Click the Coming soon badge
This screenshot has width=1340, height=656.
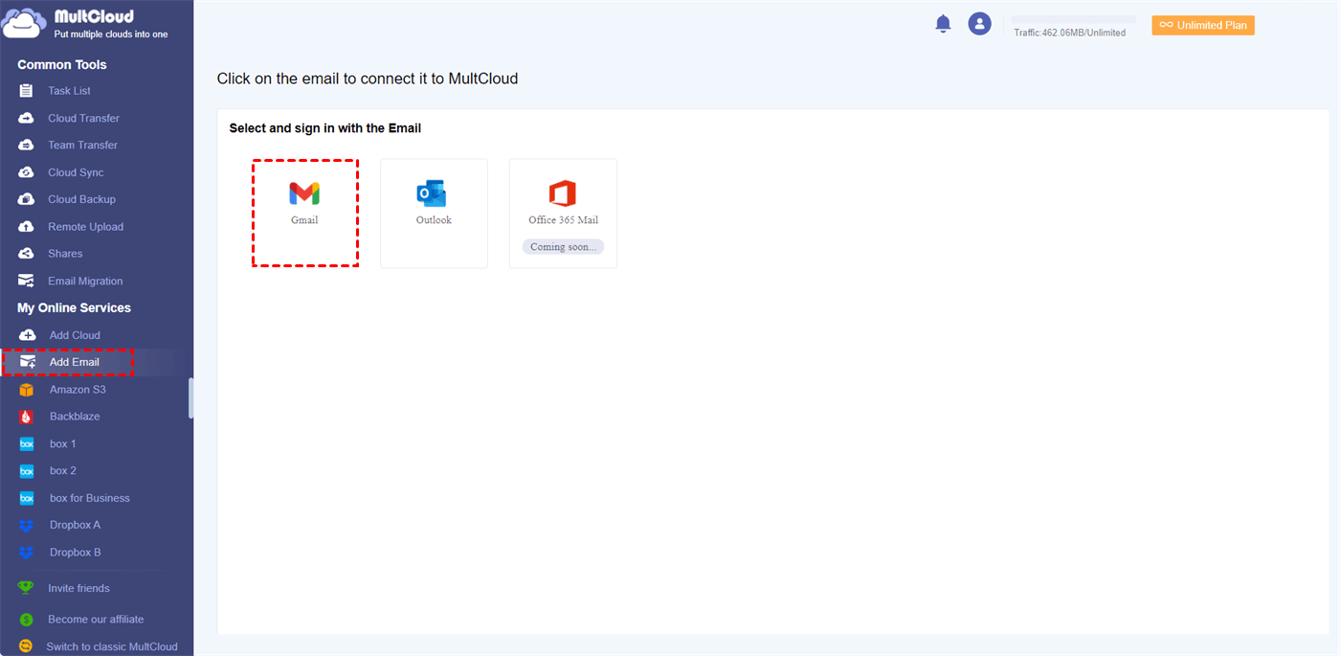point(563,247)
